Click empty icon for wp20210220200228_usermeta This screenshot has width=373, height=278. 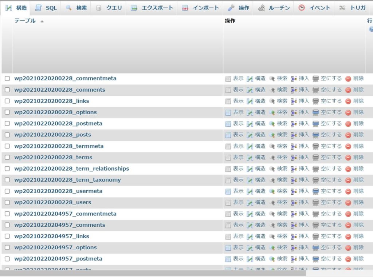316,191
